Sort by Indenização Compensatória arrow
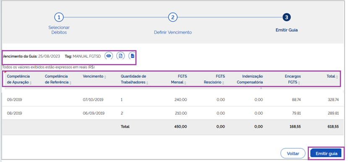The height and width of the screenshot is (162, 348). (261, 88)
